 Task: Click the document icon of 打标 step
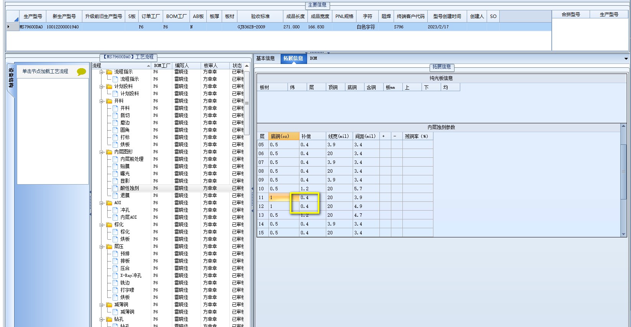(115, 137)
